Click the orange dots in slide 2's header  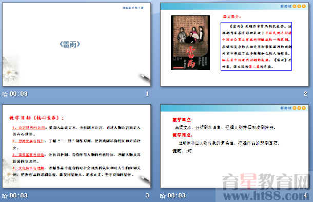click(299, 6)
